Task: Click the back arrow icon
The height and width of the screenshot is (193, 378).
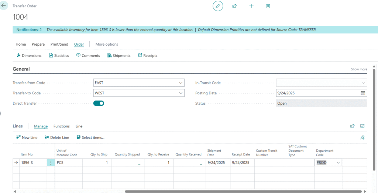Action: click(4, 6)
